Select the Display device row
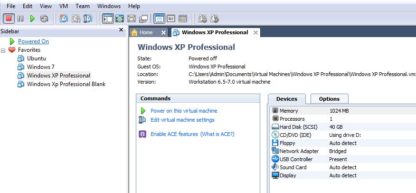The height and width of the screenshot is (193, 416). [343, 175]
